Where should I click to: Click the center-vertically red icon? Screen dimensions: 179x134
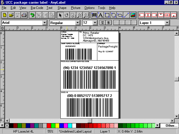167,15
